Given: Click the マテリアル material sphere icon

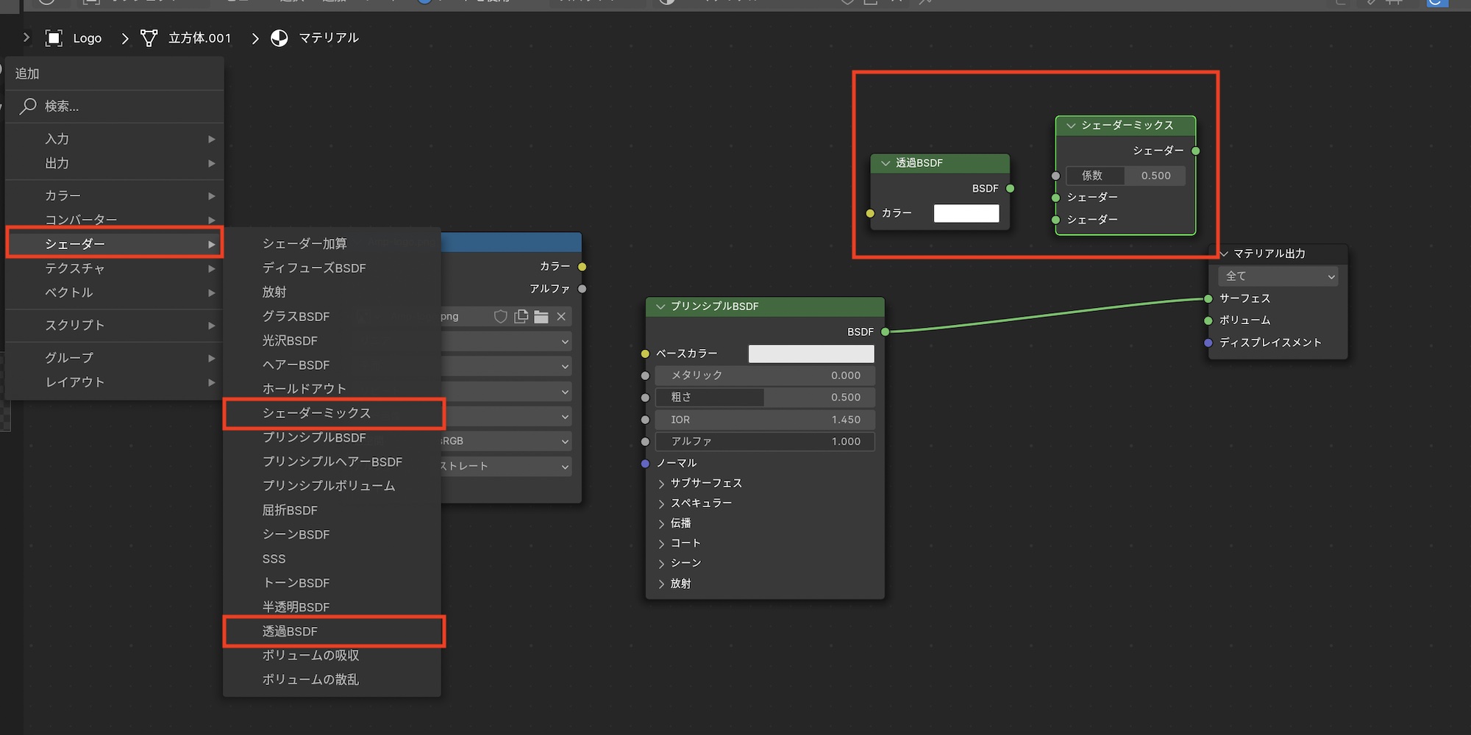Looking at the screenshot, I should point(279,38).
